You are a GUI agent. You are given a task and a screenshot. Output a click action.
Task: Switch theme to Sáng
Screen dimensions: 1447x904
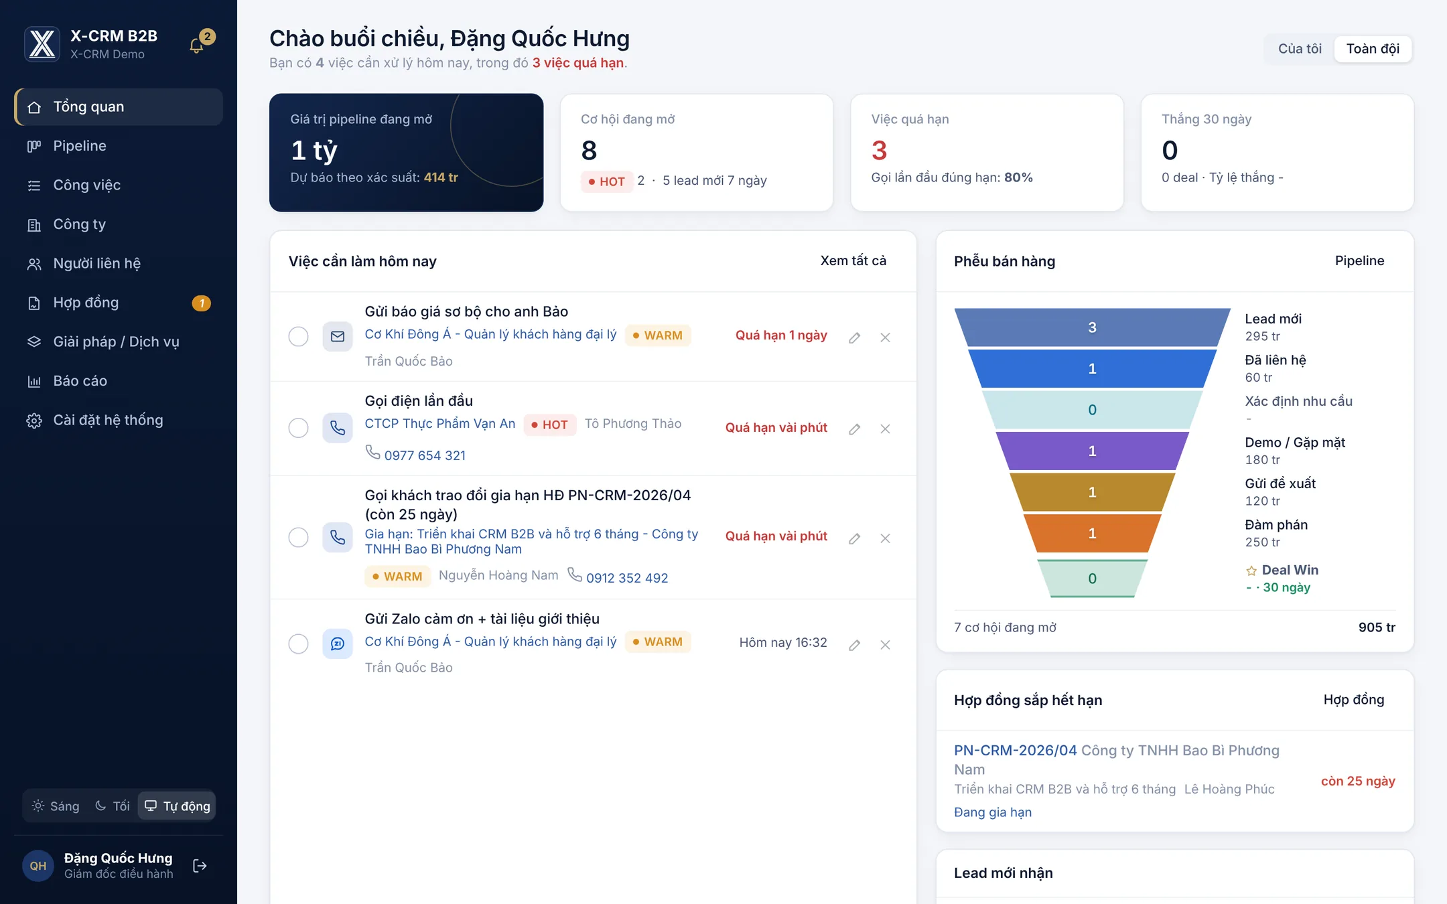56,806
